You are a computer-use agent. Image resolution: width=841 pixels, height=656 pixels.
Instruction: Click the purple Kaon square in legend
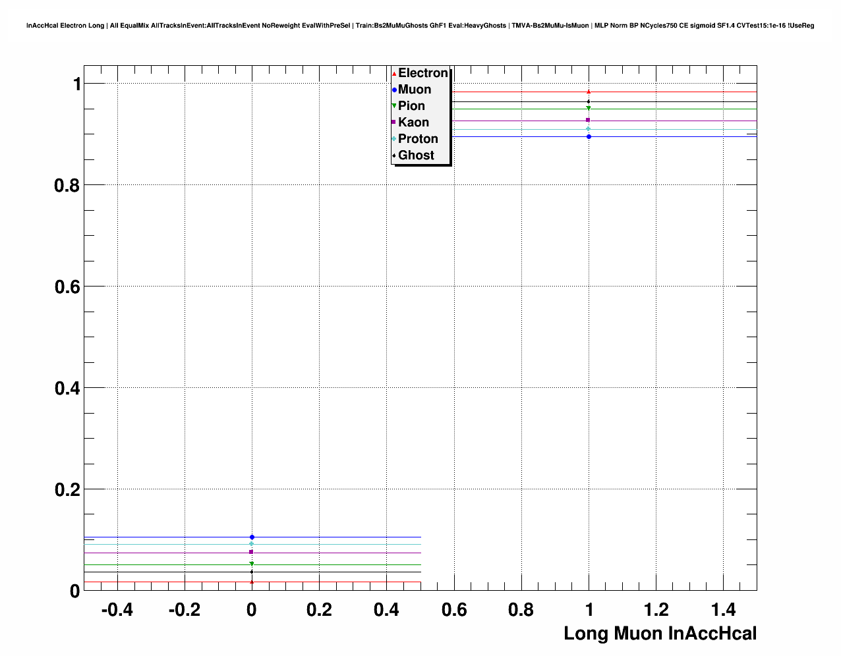[x=393, y=123]
